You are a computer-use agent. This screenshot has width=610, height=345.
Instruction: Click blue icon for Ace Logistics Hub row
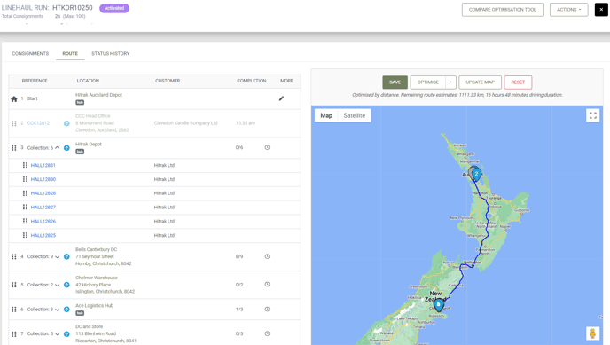[x=66, y=310]
